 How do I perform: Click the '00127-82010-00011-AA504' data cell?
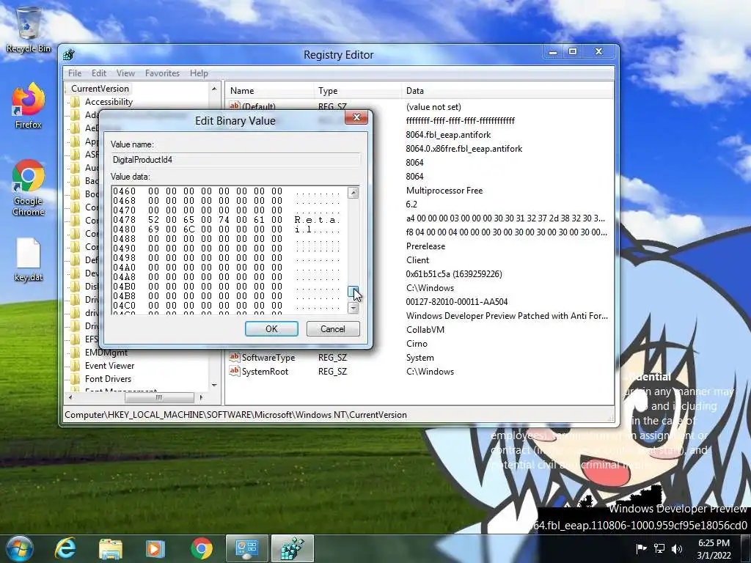(456, 301)
